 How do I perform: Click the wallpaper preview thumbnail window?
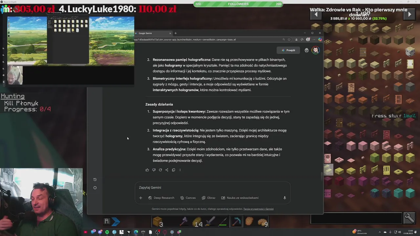click(x=71, y=41)
